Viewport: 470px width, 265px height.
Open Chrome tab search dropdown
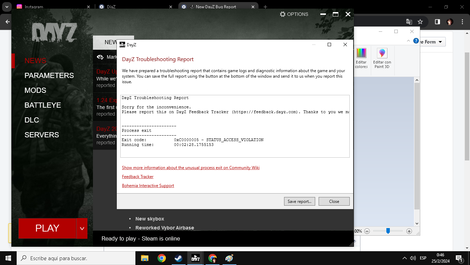(x=7, y=7)
